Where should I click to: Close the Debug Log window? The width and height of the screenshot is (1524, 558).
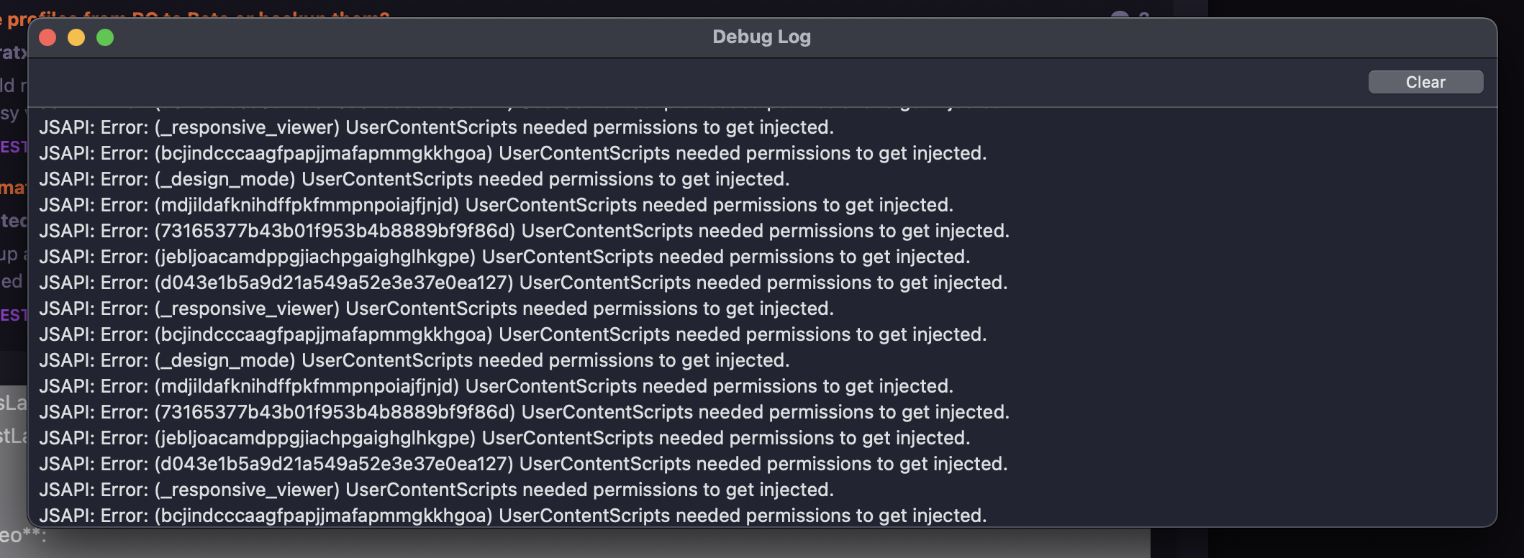coord(47,37)
